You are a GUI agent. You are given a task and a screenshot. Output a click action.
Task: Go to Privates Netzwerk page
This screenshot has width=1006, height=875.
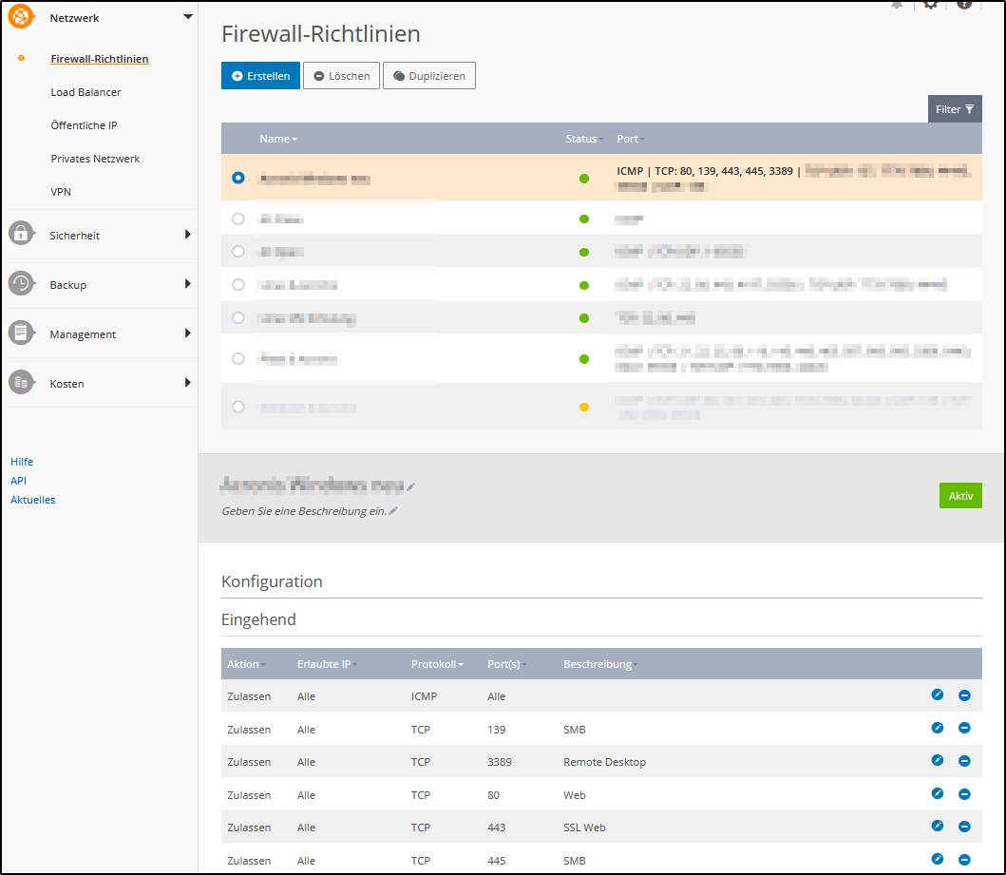(x=95, y=159)
